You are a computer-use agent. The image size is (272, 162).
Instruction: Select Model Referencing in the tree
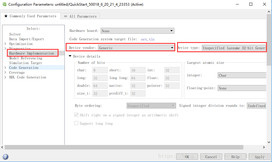(x=26, y=58)
